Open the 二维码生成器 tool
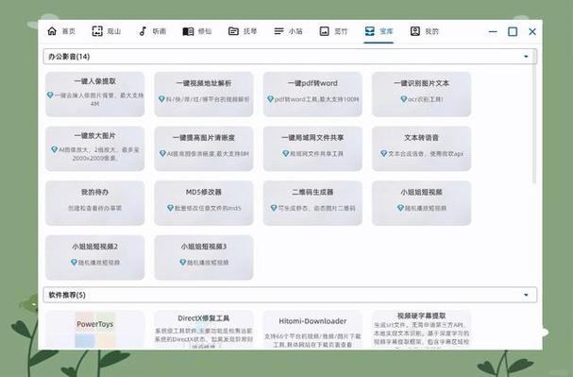573x377 pixels. (x=312, y=203)
